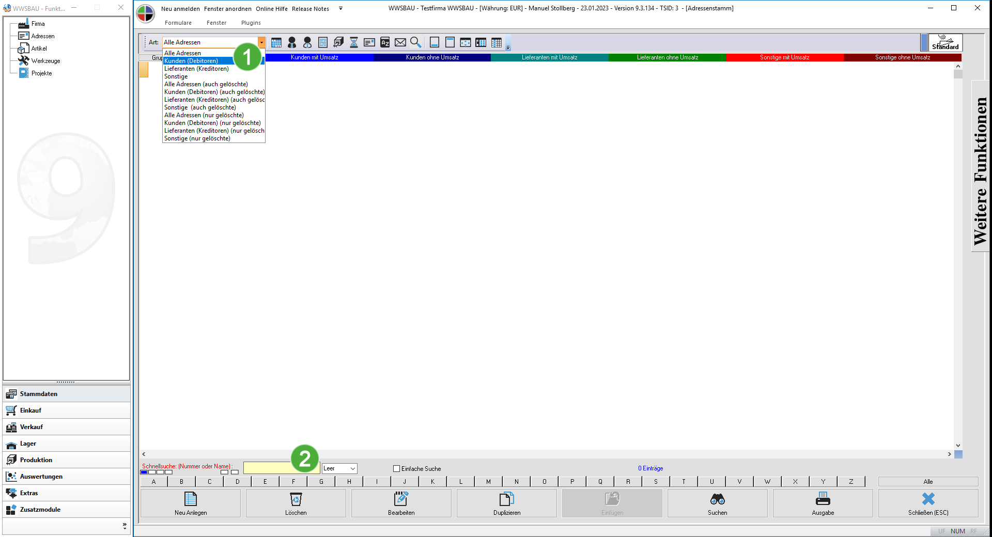Click Fenster anordnen
The width and height of the screenshot is (992, 537).
click(x=228, y=9)
